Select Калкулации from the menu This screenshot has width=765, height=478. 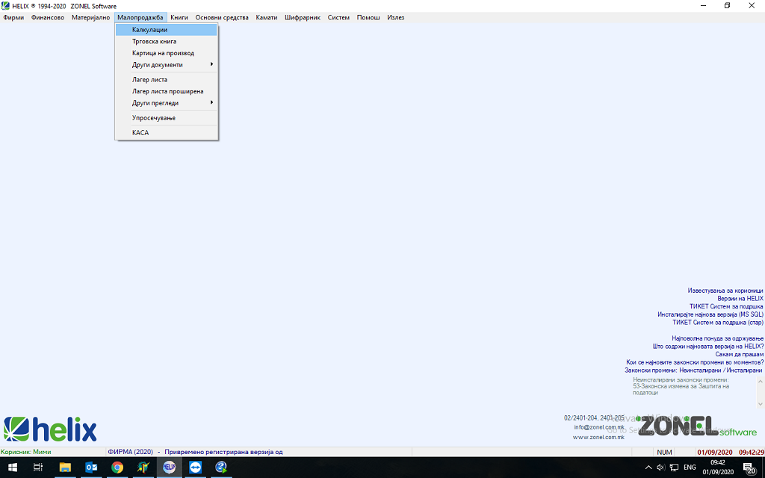(x=149, y=30)
